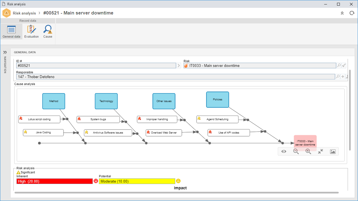
Task: Open the General data section
Action: coord(11,32)
